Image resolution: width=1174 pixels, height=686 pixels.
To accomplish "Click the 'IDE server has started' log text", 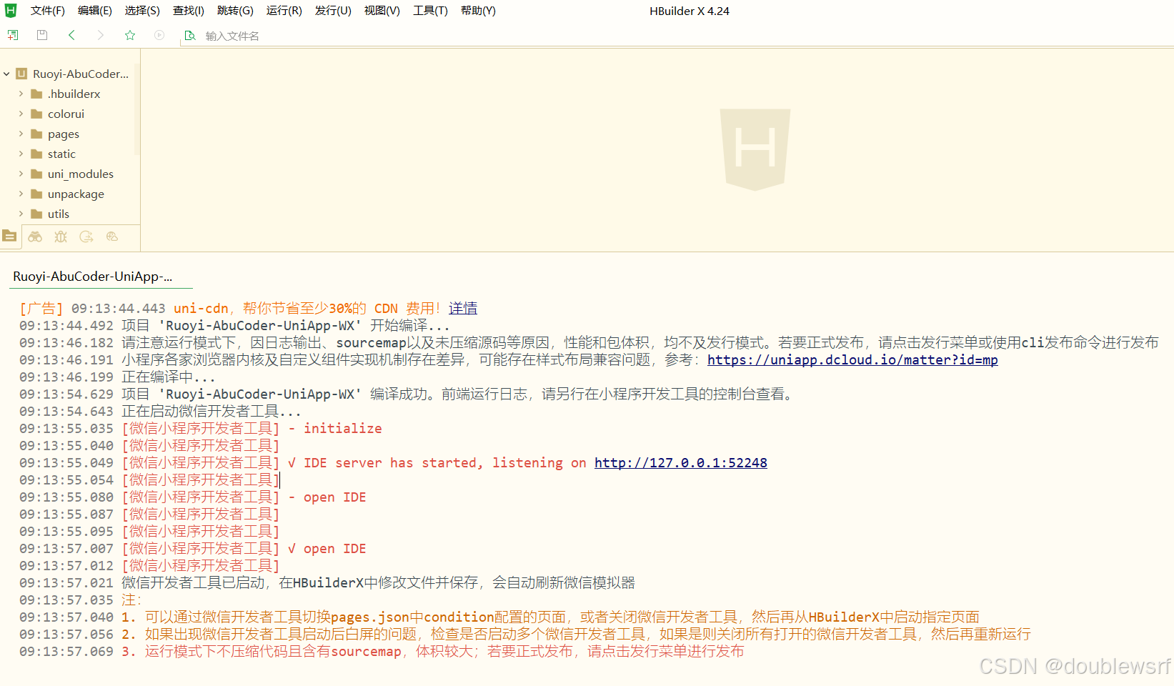I will [437, 462].
